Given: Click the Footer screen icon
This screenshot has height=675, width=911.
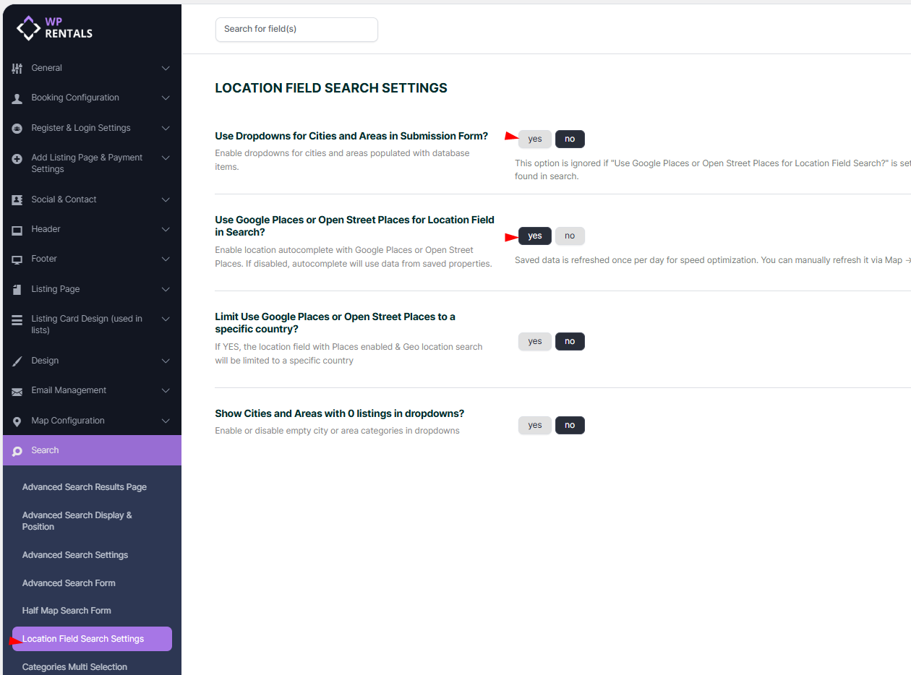Looking at the screenshot, I should point(17,259).
